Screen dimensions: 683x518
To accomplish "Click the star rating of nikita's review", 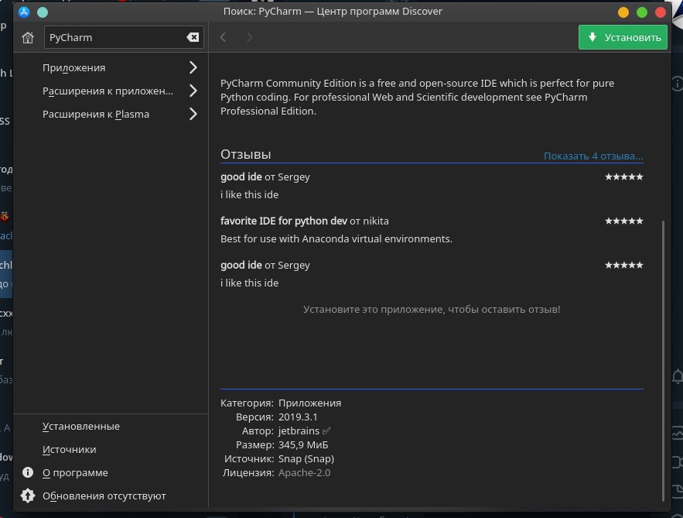I will point(623,221).
